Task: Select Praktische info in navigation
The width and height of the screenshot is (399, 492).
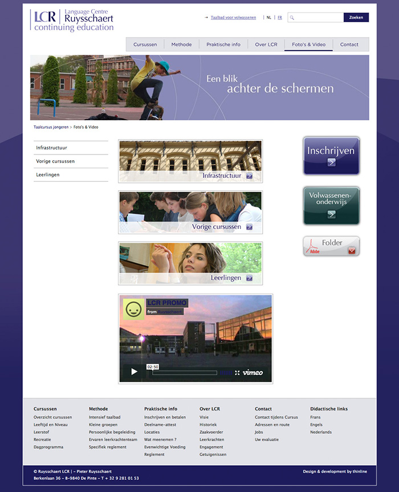Action: click(x=223, y=44)
